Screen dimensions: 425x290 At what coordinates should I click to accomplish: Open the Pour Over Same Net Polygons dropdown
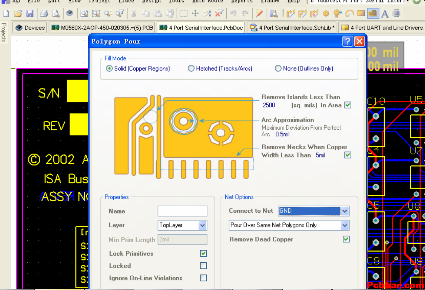tap(345, 225)
